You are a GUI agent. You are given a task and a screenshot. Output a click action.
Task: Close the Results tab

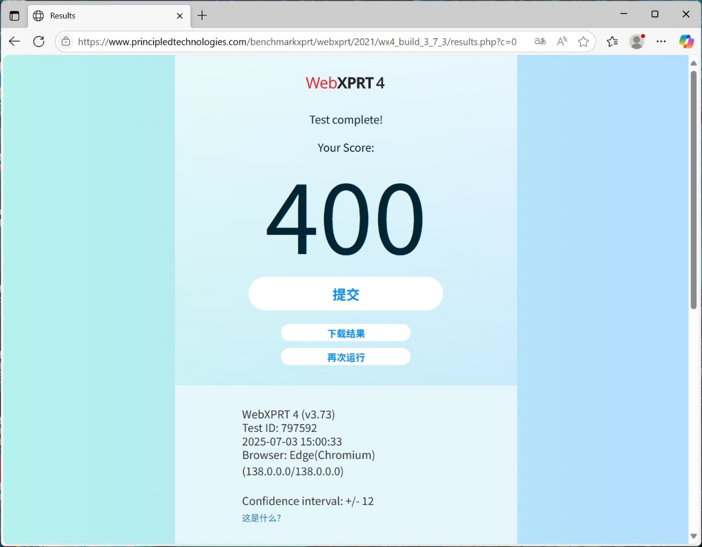point(180,16)
